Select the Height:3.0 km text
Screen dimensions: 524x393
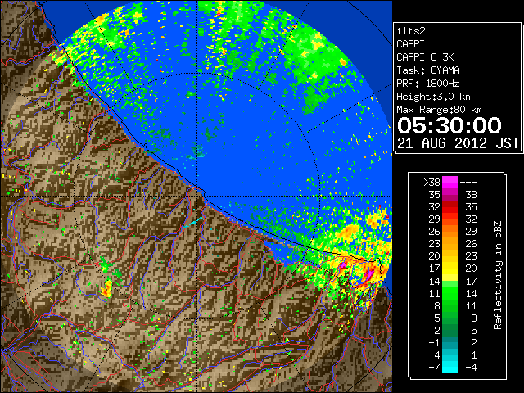(x=433, y=97)
